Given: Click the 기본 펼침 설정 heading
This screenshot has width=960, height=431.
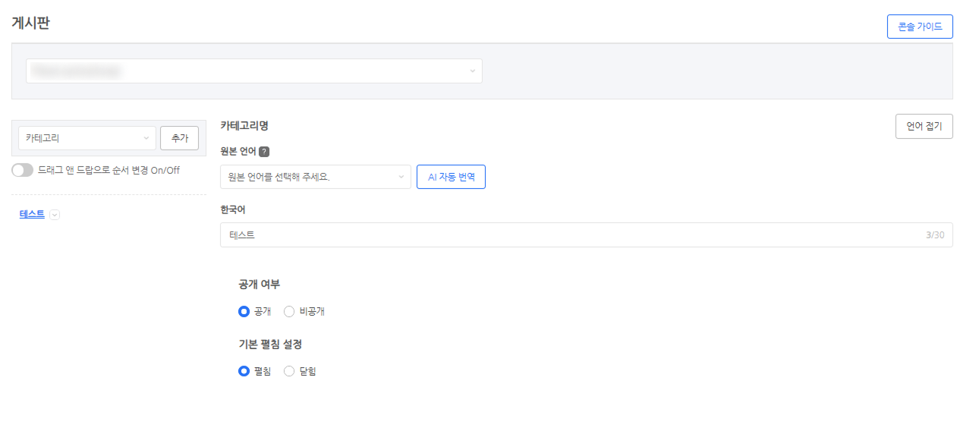Looking at the screenshot, I should point(270,344).
